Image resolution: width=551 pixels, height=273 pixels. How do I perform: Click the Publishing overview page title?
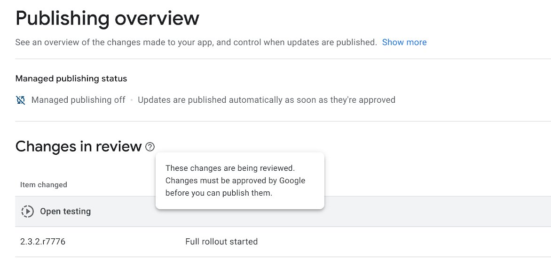[x=107, y=18]
